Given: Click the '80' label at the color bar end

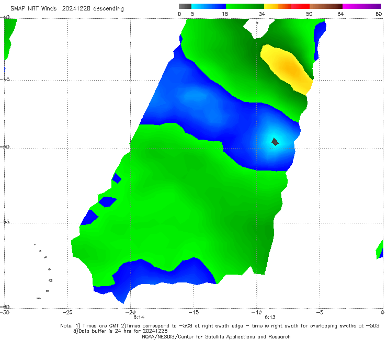Looking at the screenshot, I should pos(379,14).
